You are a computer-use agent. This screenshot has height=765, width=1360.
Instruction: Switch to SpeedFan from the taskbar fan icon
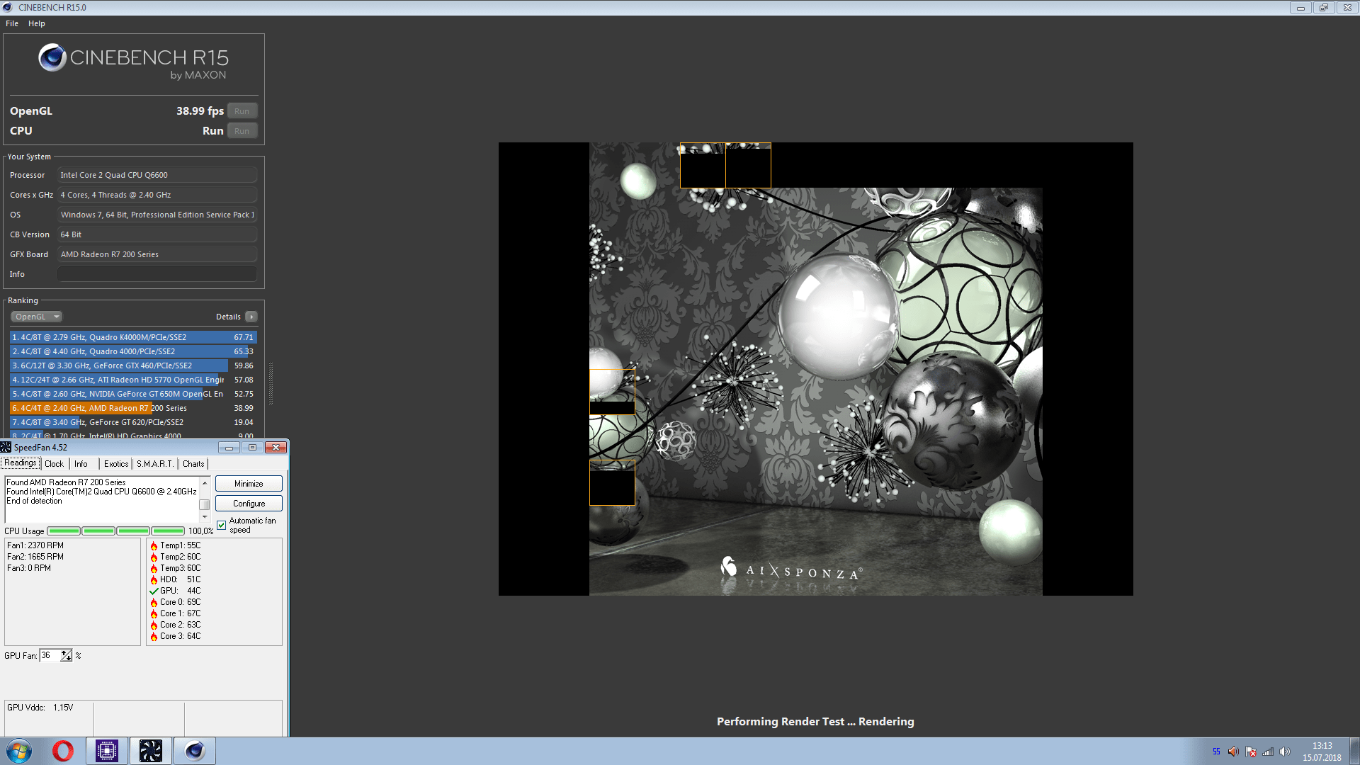click(151, 751)
